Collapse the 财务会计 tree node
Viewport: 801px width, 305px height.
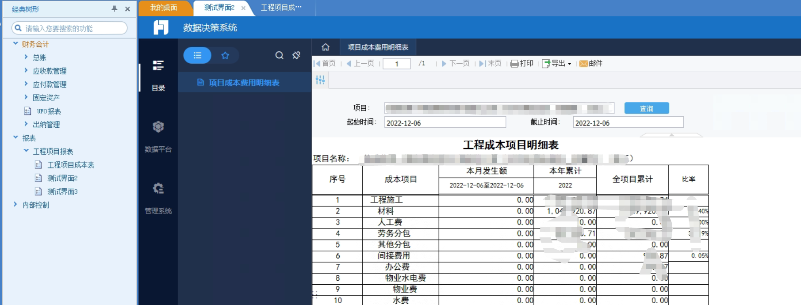pos(15,44)
